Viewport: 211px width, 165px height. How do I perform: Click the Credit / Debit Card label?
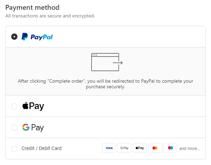pos(42,149)
